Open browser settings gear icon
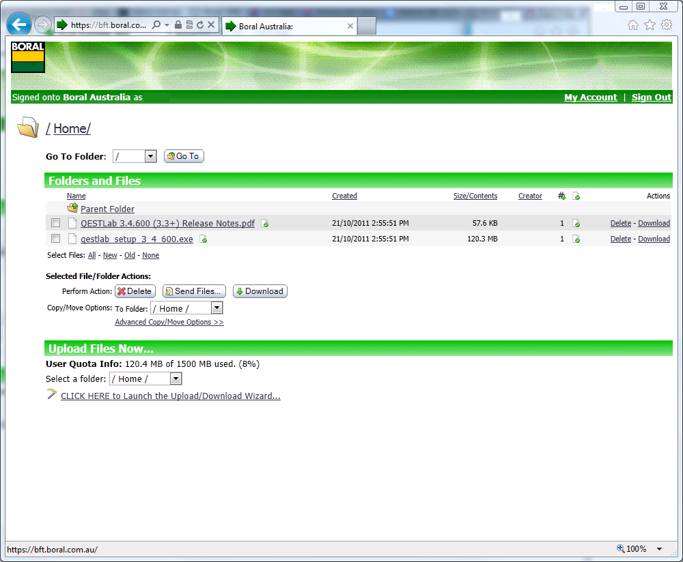 coord(667,25)
